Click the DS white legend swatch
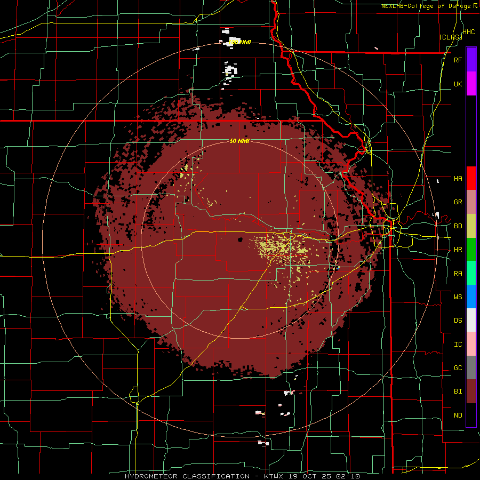Viewport: 480px width, 480px height. pyautogui.click(x=471, y=320)
